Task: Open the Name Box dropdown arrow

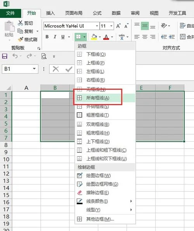Action: point(34,68)
